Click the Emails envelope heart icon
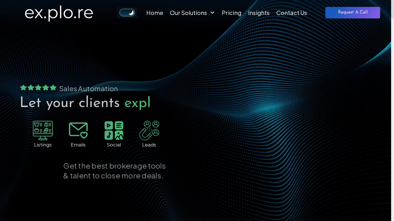 tap(78, 130)
